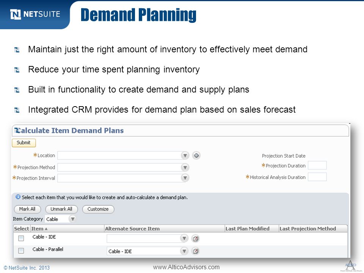Open the Projection Method dropdown
This screenshot has width=364, height=273.
tap(185, 167)
